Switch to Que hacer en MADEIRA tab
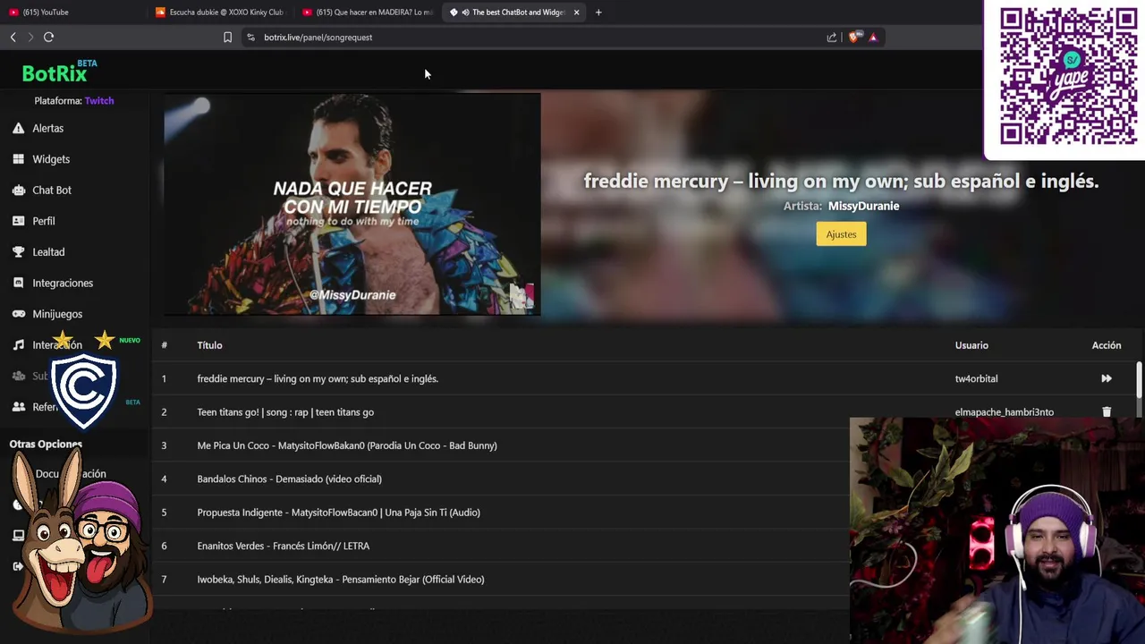Screen dimensions: 1145x644 coord(367,13)
